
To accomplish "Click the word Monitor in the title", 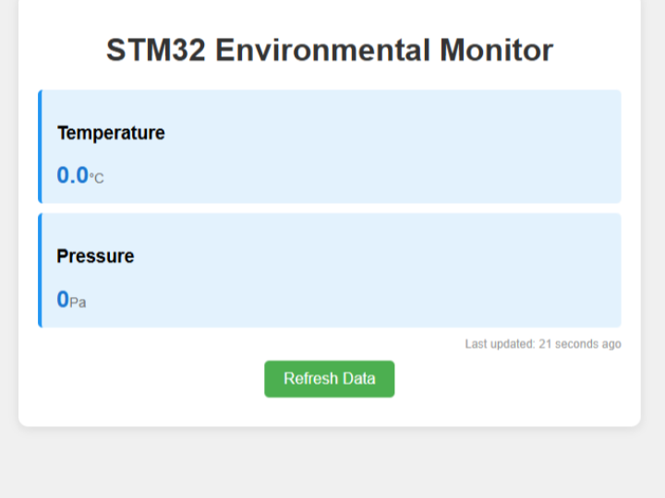I will 497,50.
